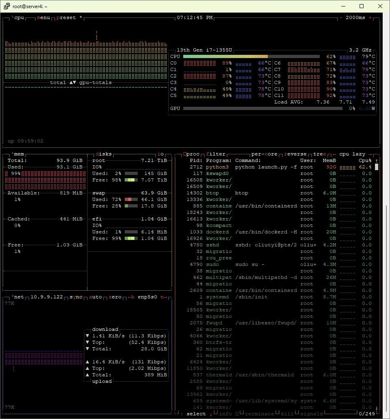The height and width of the screenshot is (419, 390).
Task: Switch to next network interface with n arrow
Action: pos(164,297)
